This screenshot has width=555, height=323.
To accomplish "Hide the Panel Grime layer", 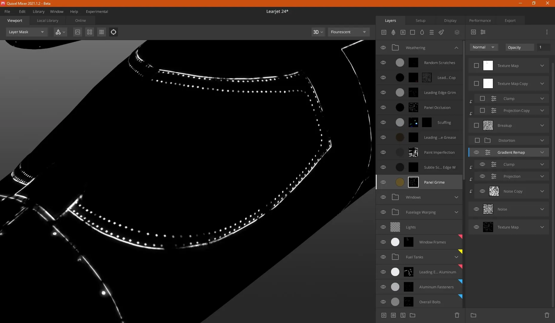I will [383, 182].
